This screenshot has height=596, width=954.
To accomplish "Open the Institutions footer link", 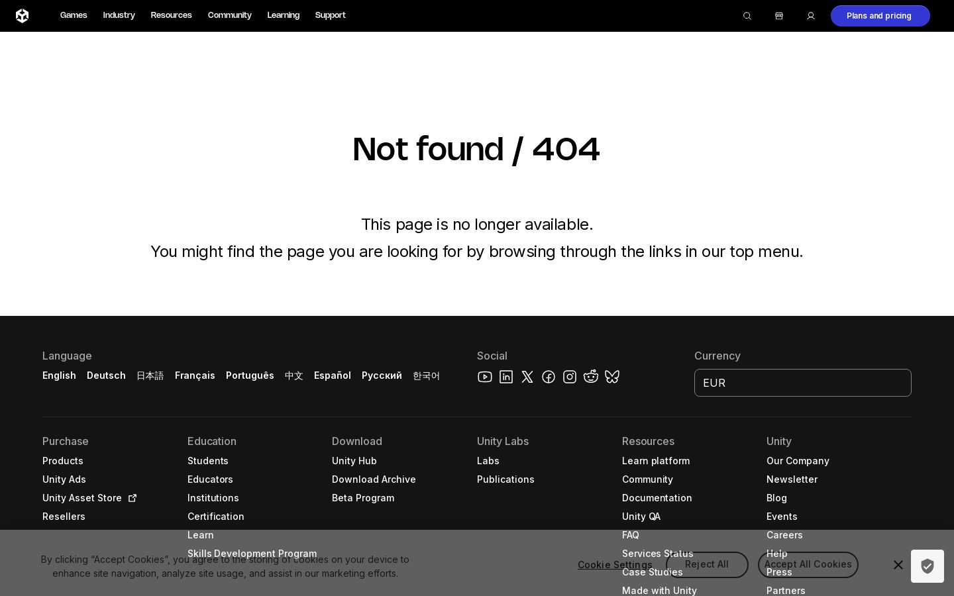I will pos(213,498).
